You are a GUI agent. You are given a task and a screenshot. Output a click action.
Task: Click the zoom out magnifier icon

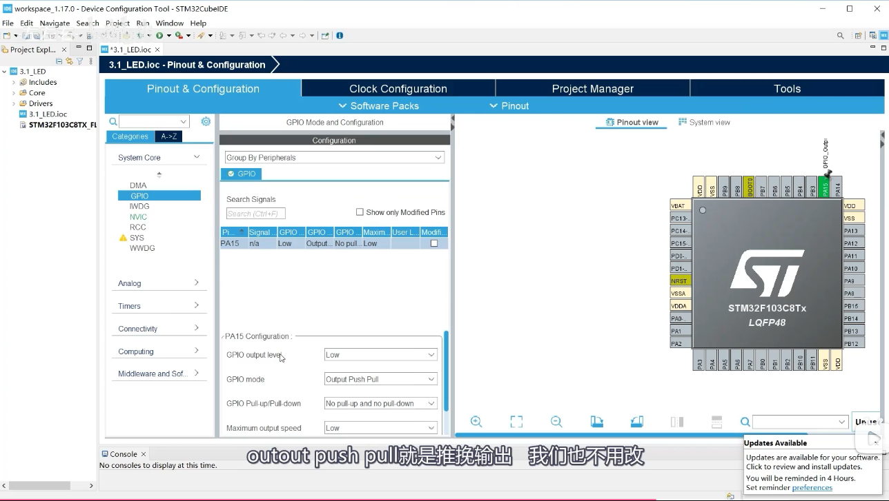(x=556, y=422)
